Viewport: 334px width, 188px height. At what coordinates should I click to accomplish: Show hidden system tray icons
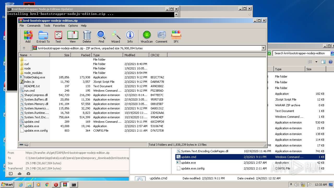pos(291,185)
